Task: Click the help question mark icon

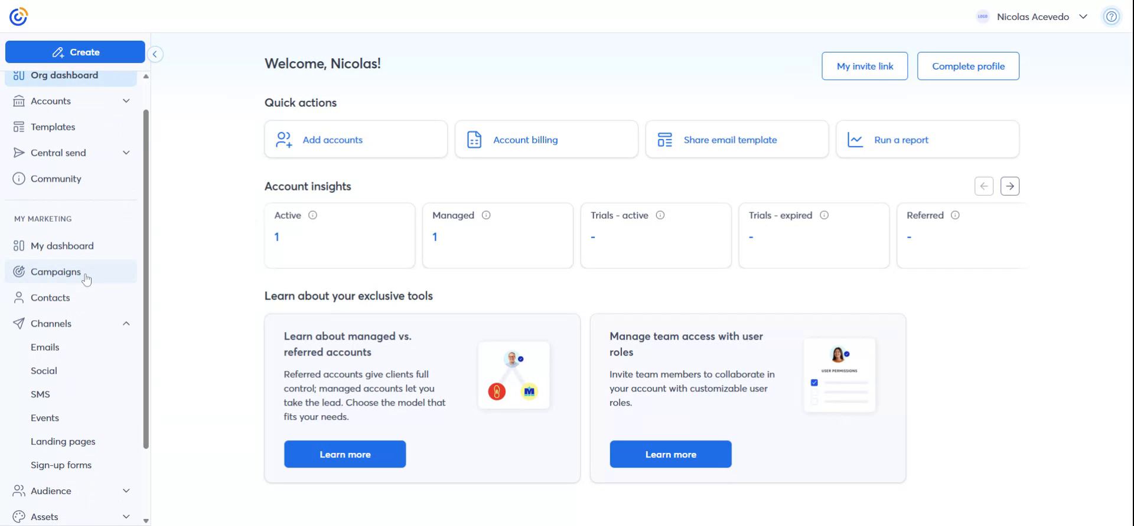Action: 1111,17
